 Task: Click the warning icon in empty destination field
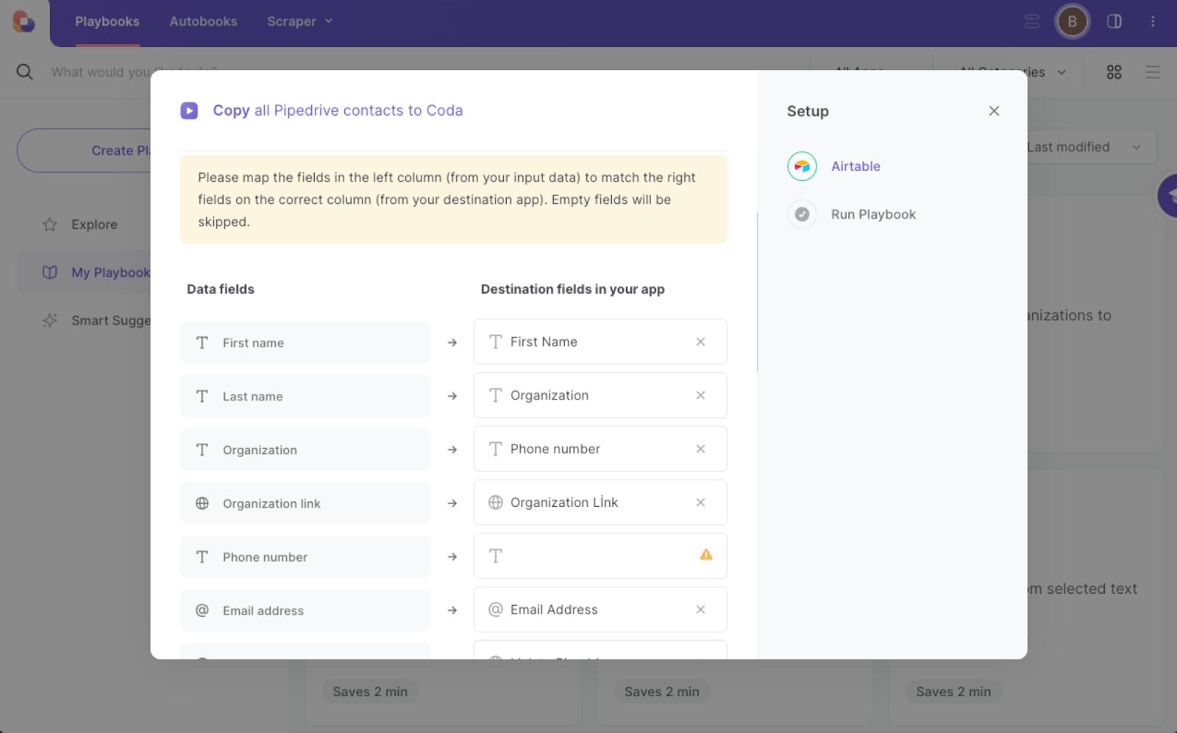coord(705,555)
